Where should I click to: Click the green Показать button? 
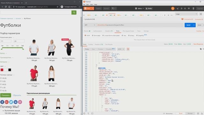(6, 95)
